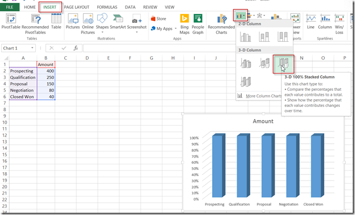Image resolution: width=355 pixels, height=215 pixels.
Task: Open the Screenshot dropdown
Action: point(137,23)
